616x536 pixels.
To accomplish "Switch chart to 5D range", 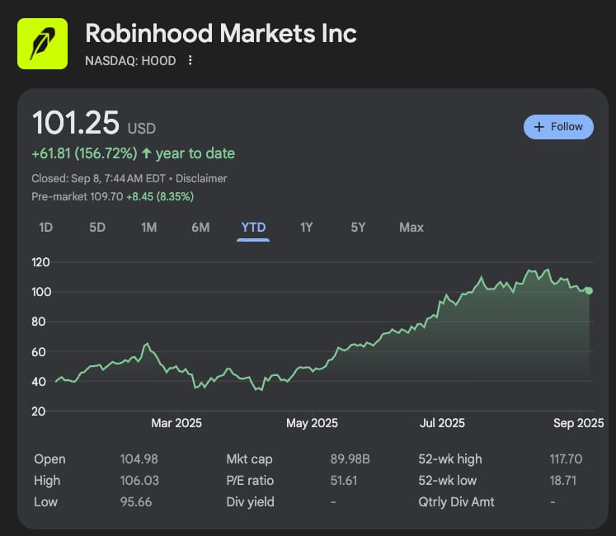I will [x=97, y=228].
